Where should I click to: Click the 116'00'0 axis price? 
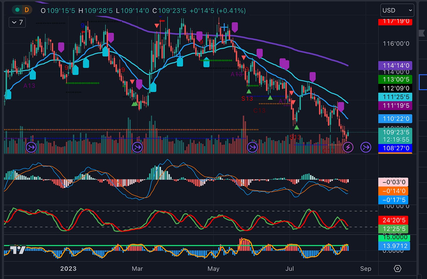click(396, 44)
